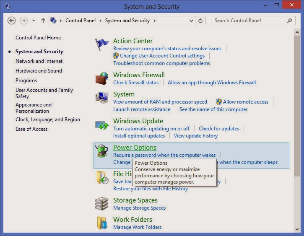This screenshot has height=236, width=304.
Task: Click shield icon beside Change User Account Control
Action: [x=116, y=56]
